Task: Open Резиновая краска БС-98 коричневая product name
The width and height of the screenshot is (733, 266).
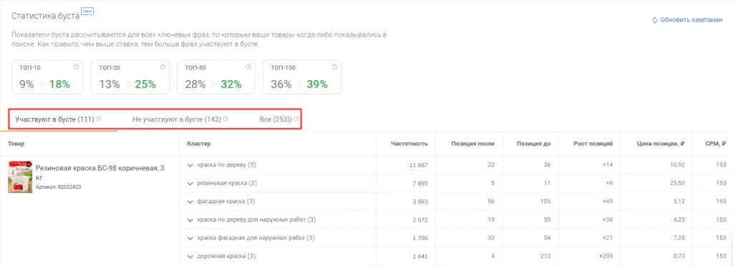Action: [x=100, y=172]
